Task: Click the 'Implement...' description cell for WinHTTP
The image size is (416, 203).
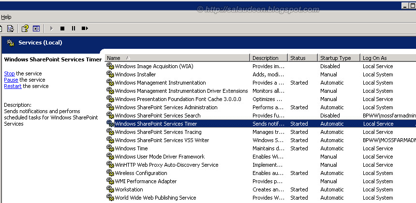Action: [267, 165]
